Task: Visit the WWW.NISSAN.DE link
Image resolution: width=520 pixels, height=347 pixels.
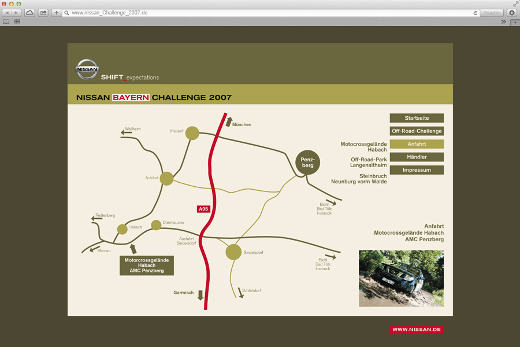Action: (x=417, y=330)
